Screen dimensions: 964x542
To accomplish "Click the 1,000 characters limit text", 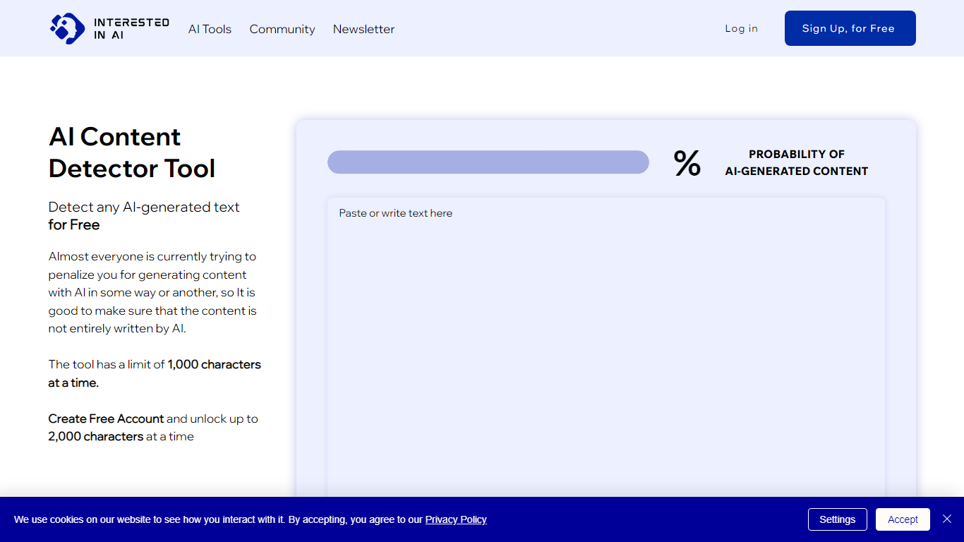I will tap(214, 365).
